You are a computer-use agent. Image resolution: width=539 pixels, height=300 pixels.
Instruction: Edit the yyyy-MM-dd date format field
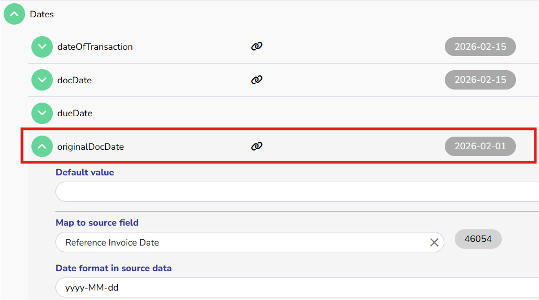tap(293, 287)
